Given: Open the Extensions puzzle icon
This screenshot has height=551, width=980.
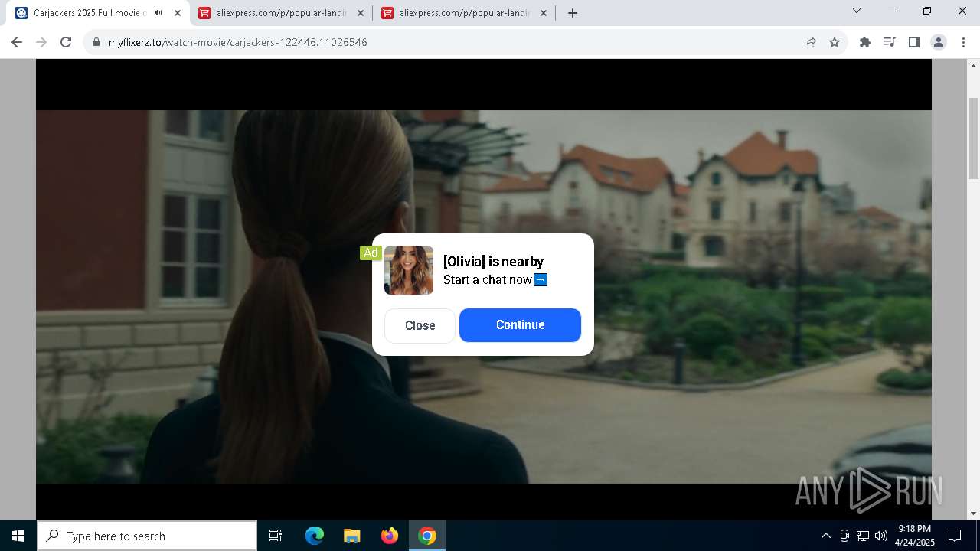Looking at the screenshot, I should [x=865, y=42].
